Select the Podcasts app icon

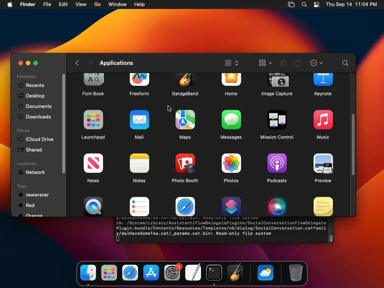[277, 163]
